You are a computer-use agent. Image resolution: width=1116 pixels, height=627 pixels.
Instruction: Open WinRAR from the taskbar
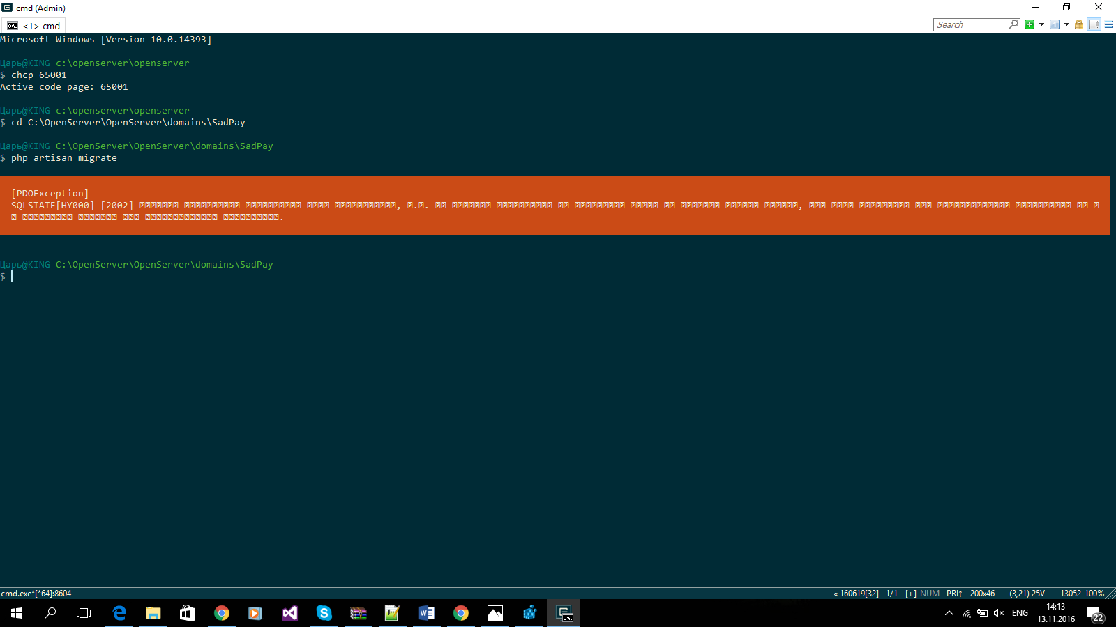coord(359,613)
